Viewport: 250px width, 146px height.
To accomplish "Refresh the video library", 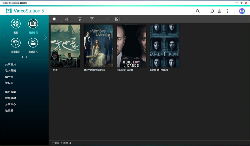I will pos(212,11).
